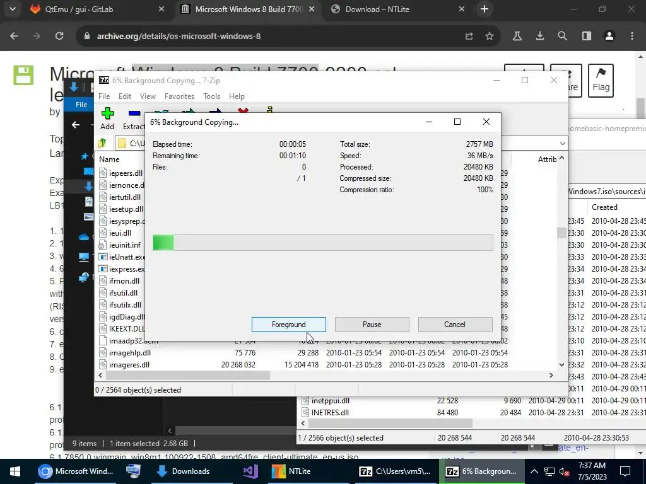
Task: Open notification center icon
Action: pyautogui.click(x=625, y=471)
